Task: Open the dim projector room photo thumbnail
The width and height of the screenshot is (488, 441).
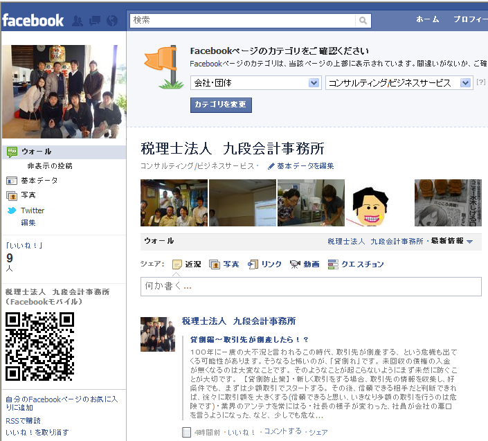Action: click(x=242, y=203)
